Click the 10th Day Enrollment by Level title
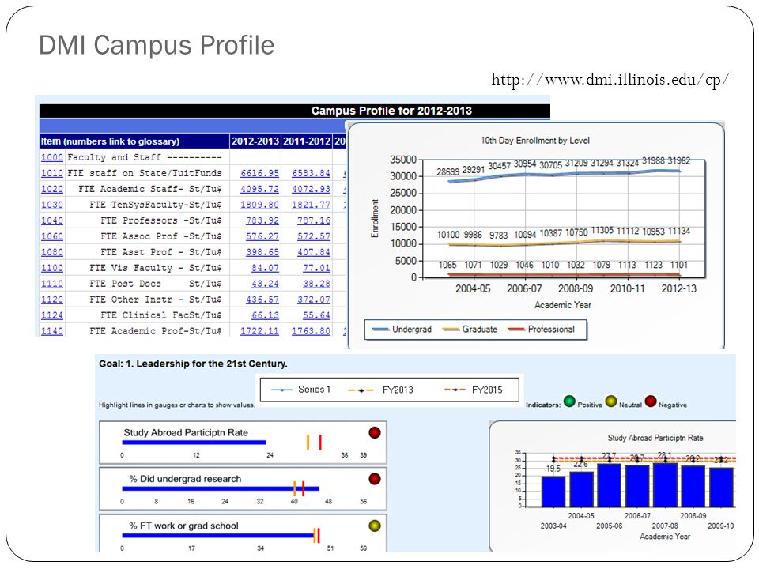The height and width of the screenshot is (569, 759). coord(535,141)
